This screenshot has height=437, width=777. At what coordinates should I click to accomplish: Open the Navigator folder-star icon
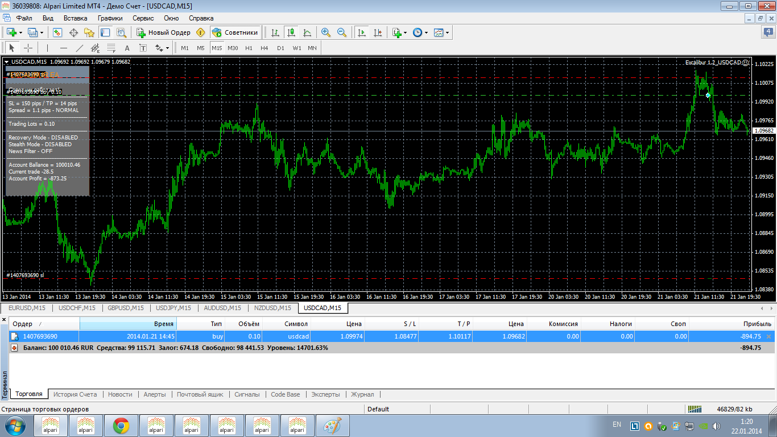click(89, 32)
